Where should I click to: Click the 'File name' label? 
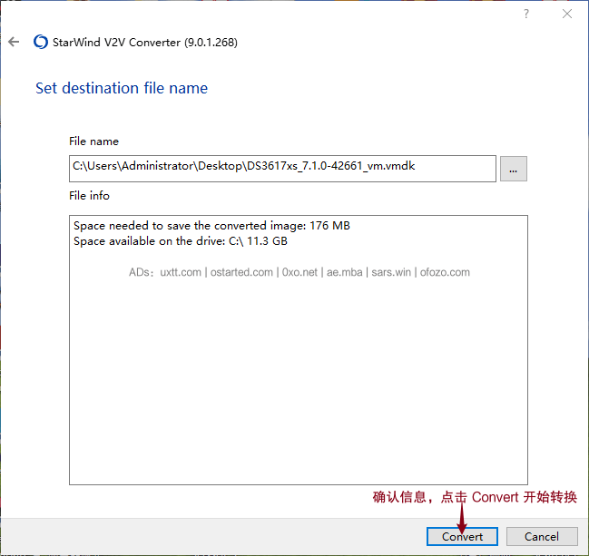pos(93,141)
